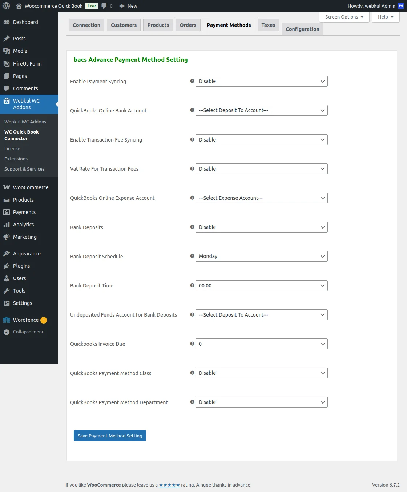
Task: Click the WooCommerce sidebar icon
Action: [7, 187]
